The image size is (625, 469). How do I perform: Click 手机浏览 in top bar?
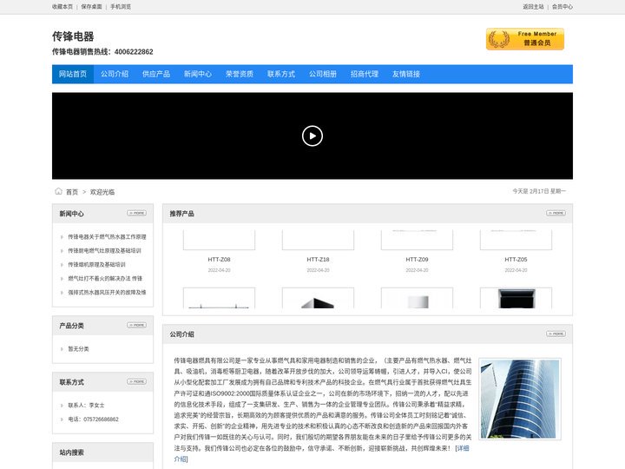tap(121, 7)
